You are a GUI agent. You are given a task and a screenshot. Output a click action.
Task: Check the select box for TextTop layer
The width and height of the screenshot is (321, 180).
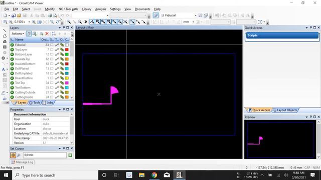(x=52, y=83)
